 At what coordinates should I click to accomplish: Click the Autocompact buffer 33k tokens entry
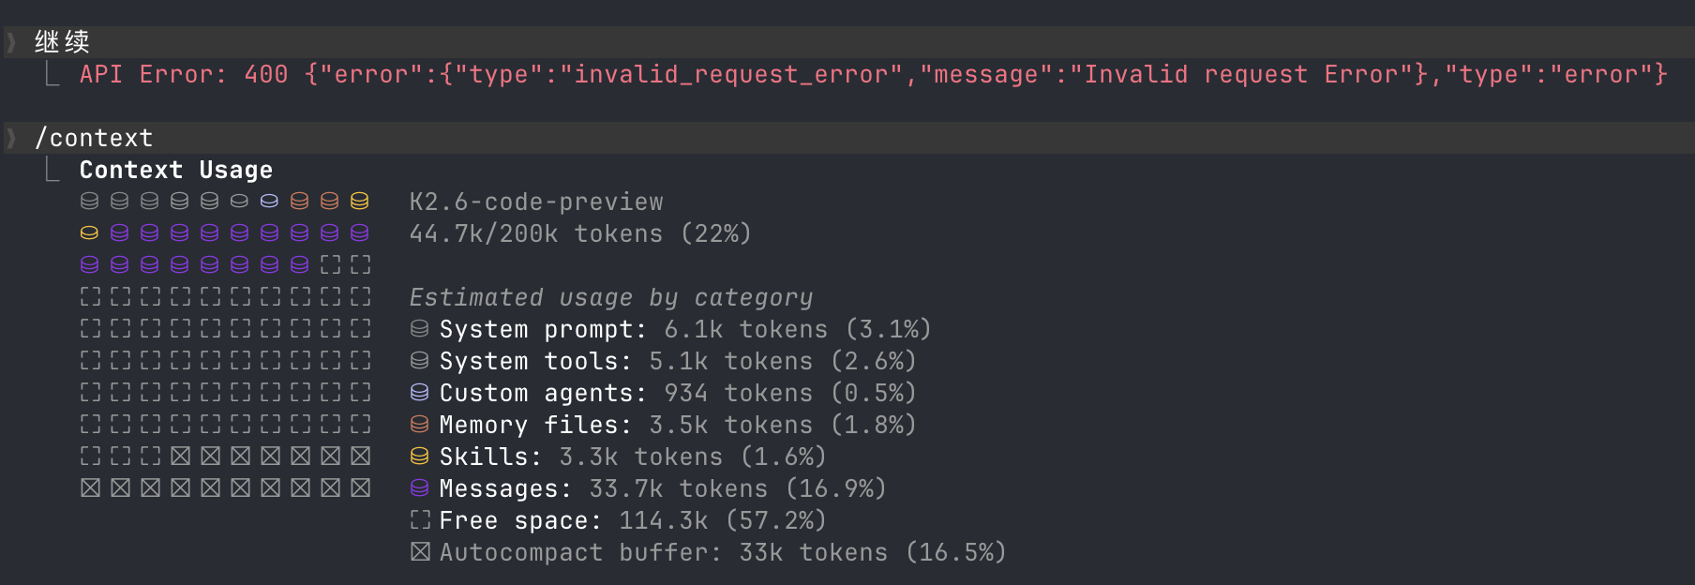723,552
